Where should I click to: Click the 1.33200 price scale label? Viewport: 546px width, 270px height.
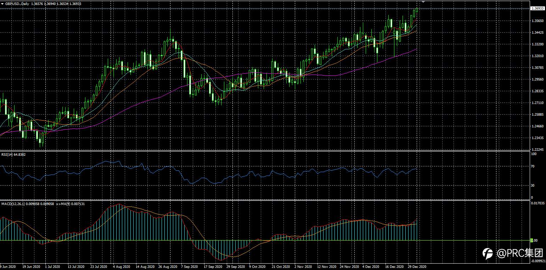[537, 44]
